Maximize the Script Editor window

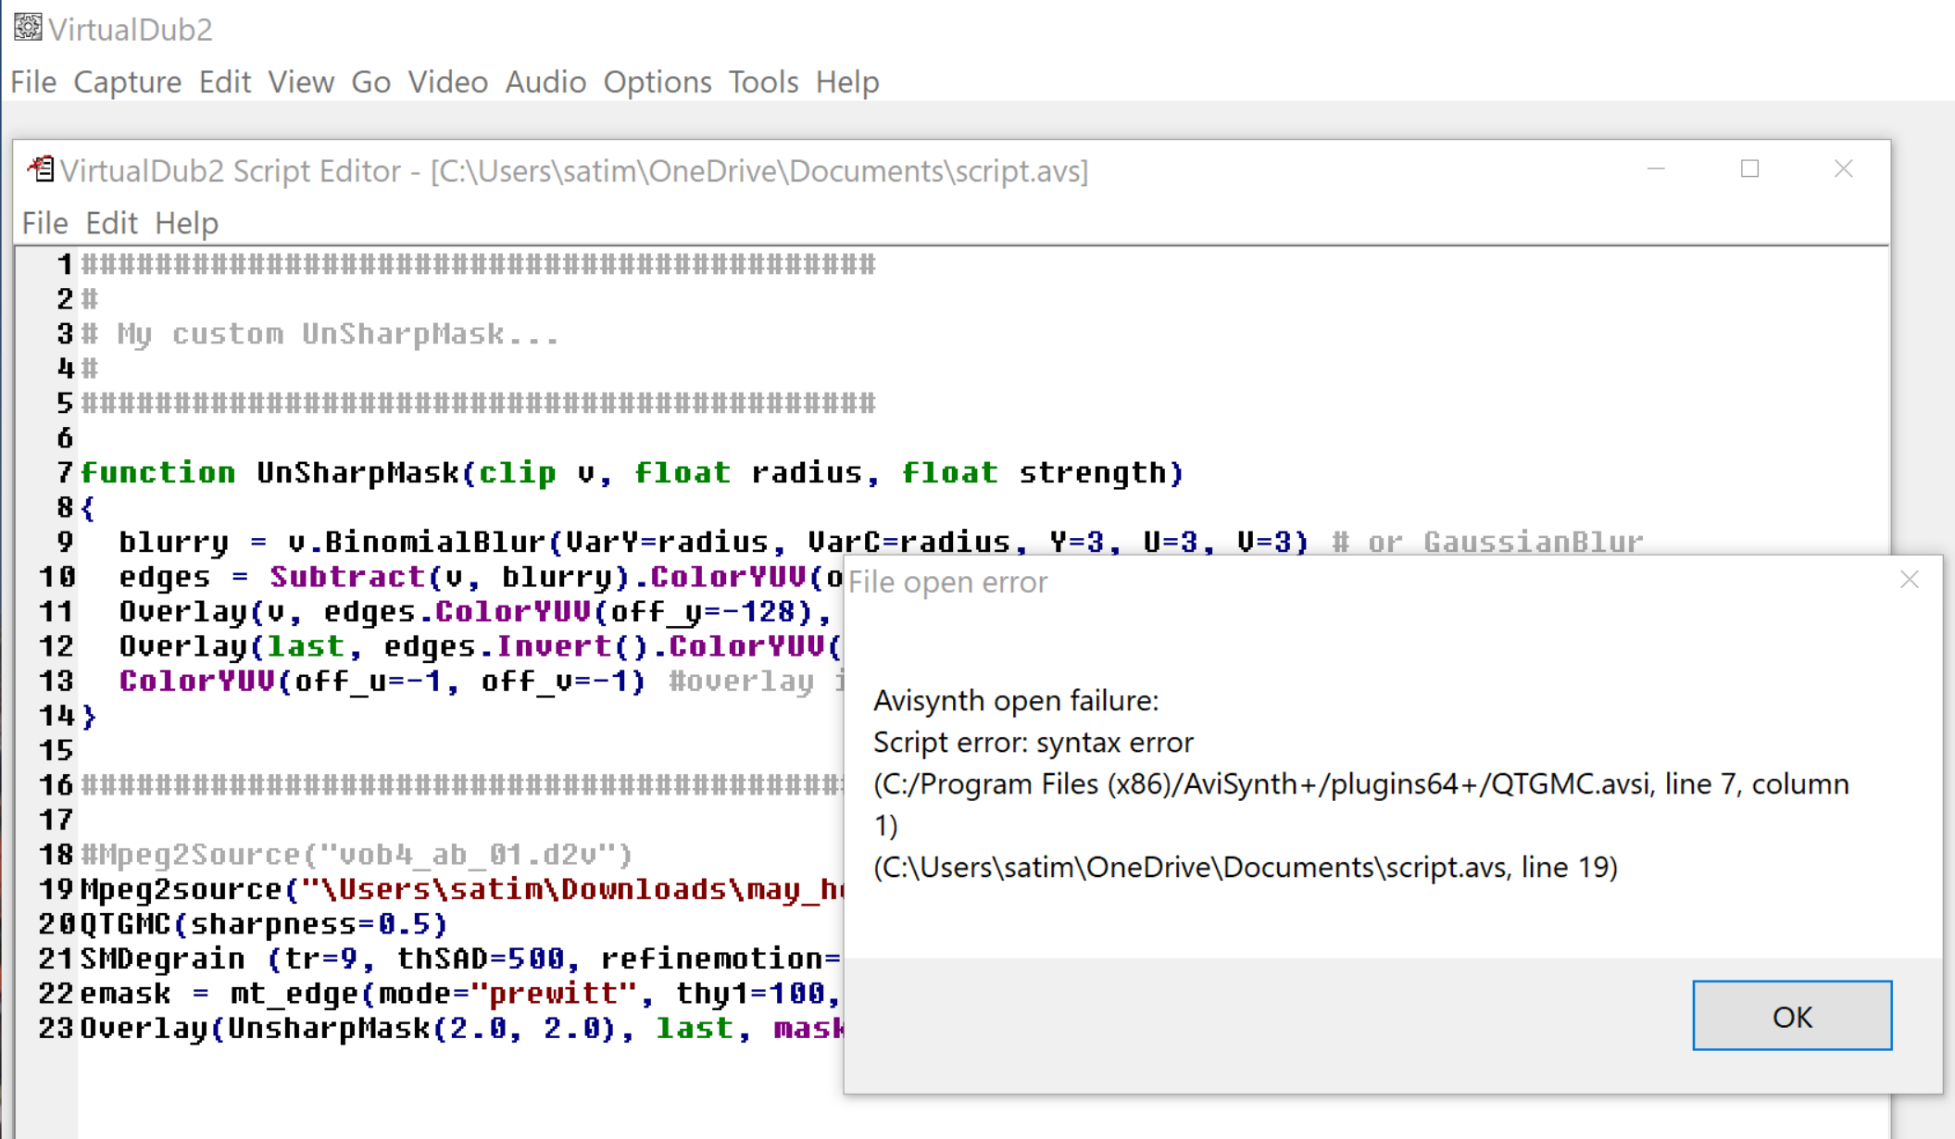click(x=1750, y=169)
